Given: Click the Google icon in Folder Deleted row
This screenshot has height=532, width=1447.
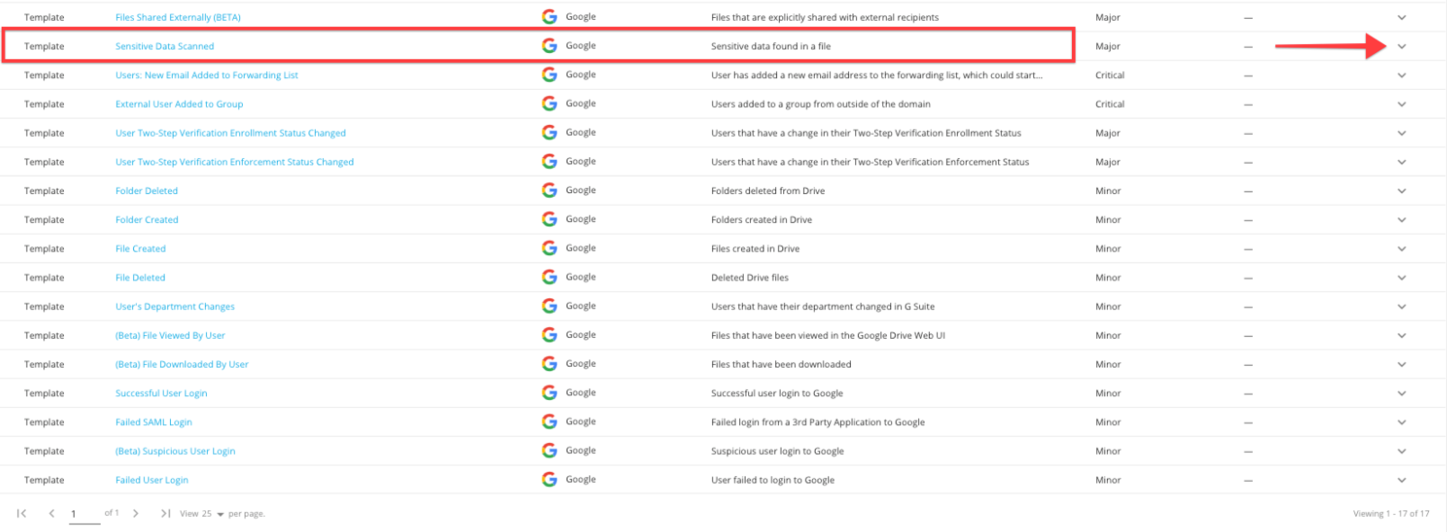Looking at the screenshot, I should [x=549, y=191].
